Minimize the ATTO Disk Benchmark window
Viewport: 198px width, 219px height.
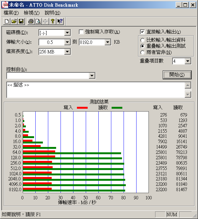[x=179, y=5]
